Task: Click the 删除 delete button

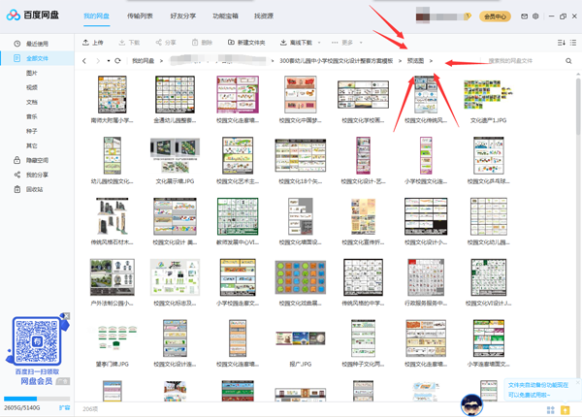Action: pos(202,43)
